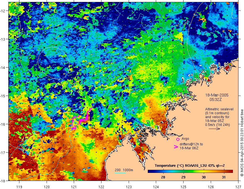The height and width of the screenshot is (189, 244).
Task: Click the longitude axis label '124'
Action: point(156,187)
